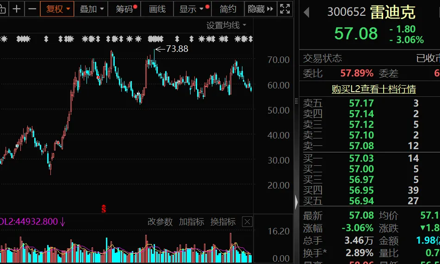The image size is (440, 264).
Task: Open 设置均线 settings dropdown
Action: tap(226, 25)
